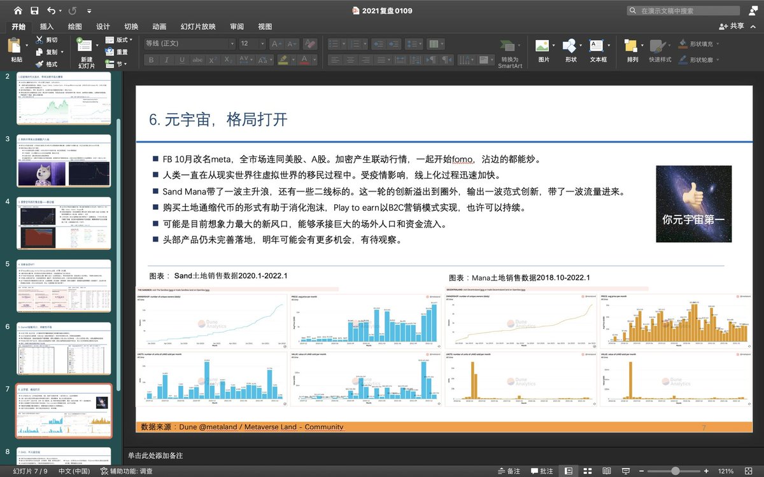Toggle strikethrough (abc) formatting
This screenshot has width=764, height=477.
click(198, 60)
